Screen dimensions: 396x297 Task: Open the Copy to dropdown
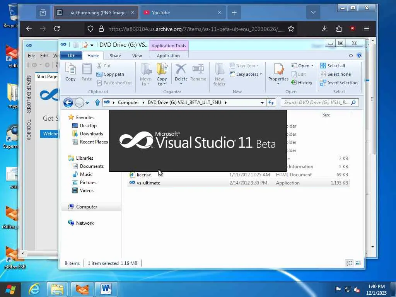(x=162, y=75)
